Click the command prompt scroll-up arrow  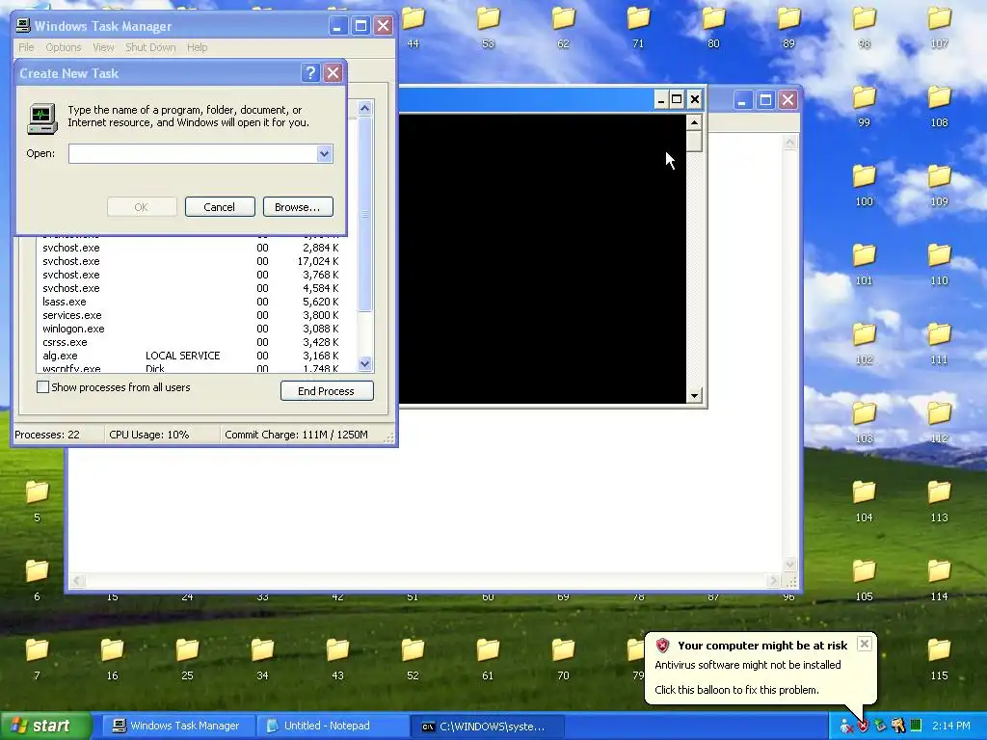(x=694, y=122)
